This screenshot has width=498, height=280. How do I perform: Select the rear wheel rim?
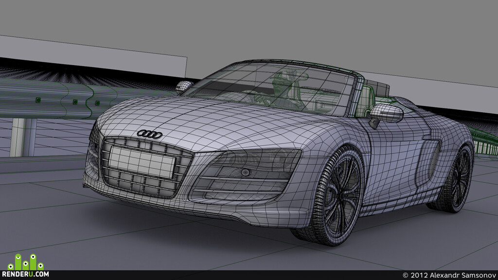tap(459, 178)
